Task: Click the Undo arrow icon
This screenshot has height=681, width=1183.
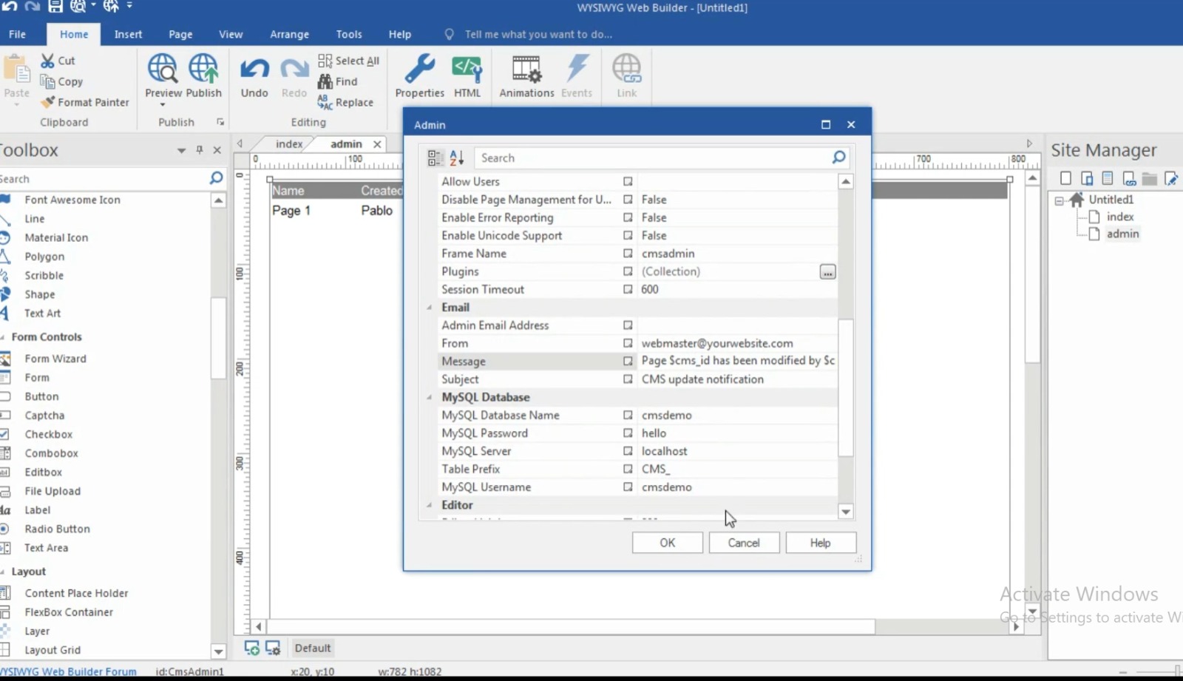Action: [x=254, y=70]
